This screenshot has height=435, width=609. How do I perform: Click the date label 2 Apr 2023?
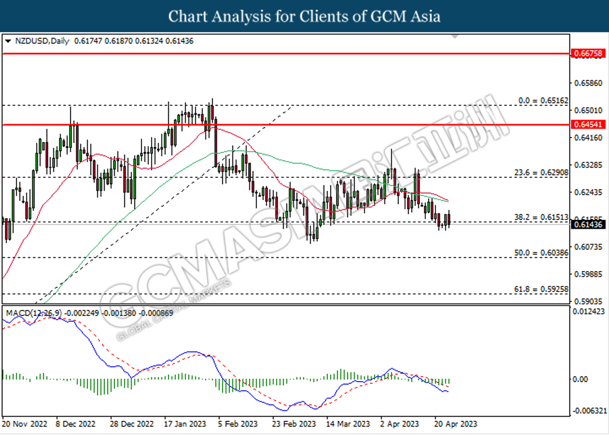pyautogui.click(x=400, y=424)
